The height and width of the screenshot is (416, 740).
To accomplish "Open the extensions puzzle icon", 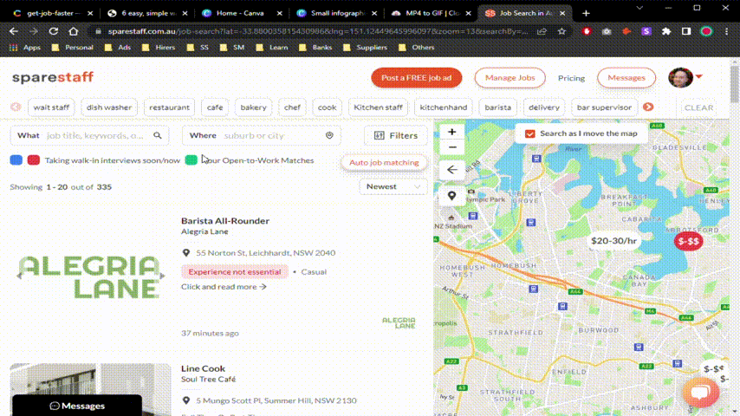I will [665, 31].
